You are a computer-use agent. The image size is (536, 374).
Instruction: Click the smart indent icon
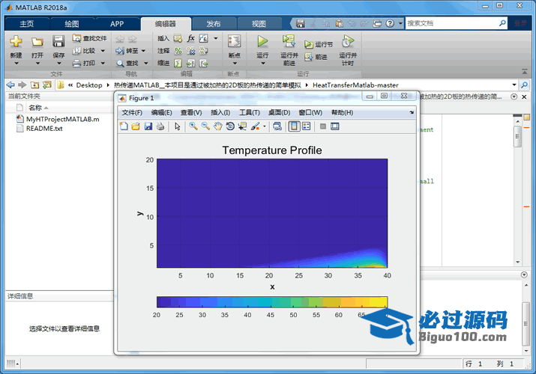[178, 64]
